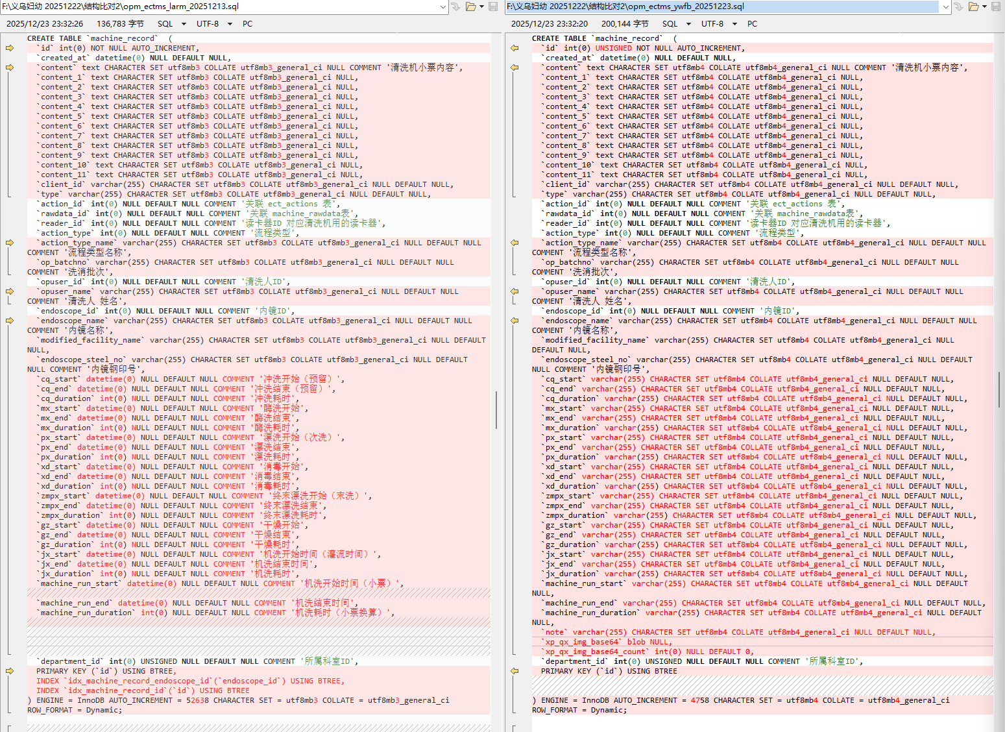Click the right pane recent-file arrow icon
This screenshot has width=1005, height=732.
coord(958,6)
